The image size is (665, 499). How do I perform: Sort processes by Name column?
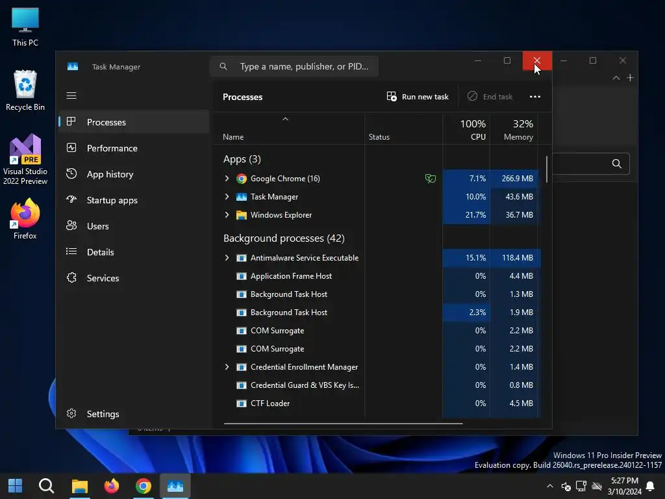point(233,137)
